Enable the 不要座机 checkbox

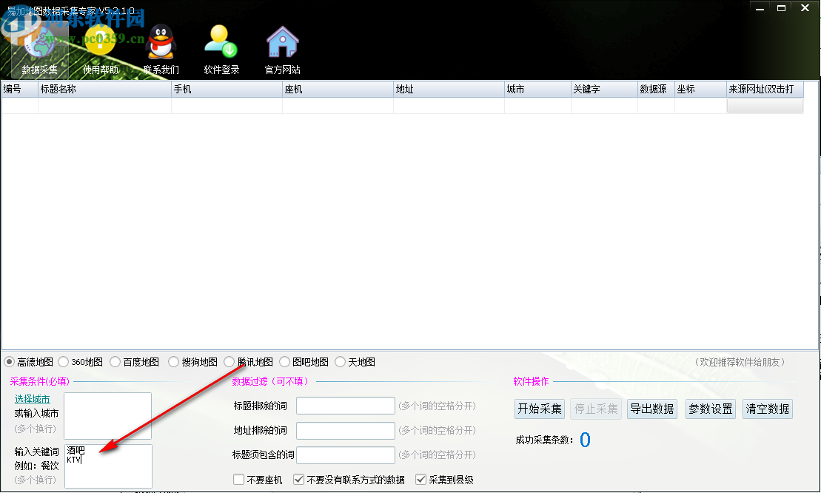click(238, 479)
